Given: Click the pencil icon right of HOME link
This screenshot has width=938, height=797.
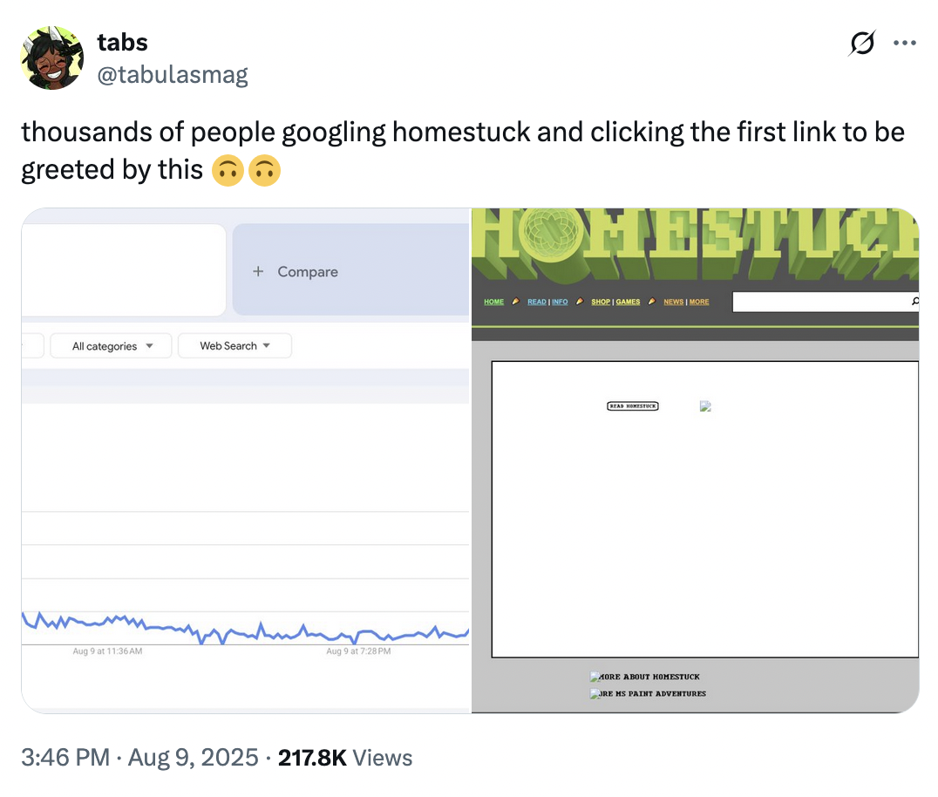Looking at the screenshot, I should [515, 302].
